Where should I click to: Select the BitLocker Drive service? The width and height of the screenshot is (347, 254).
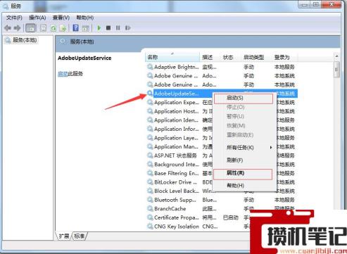coord(179,182)
